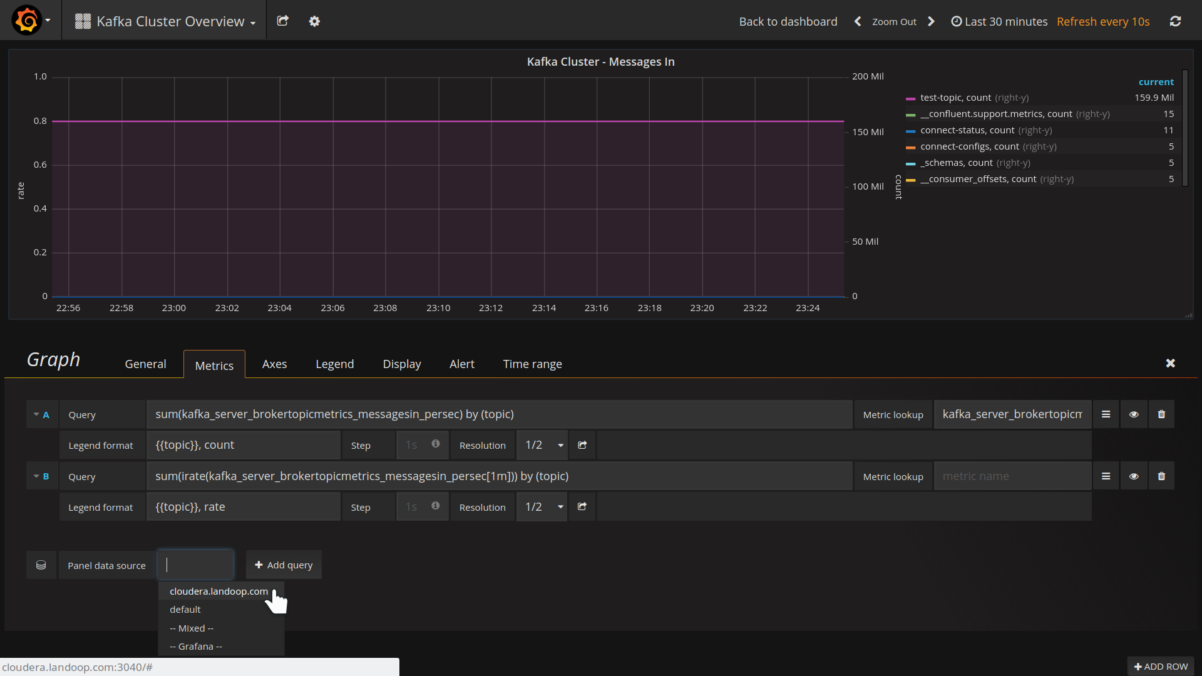Click the Panel data source input
1202x676 pixels.
click(195, 565)
